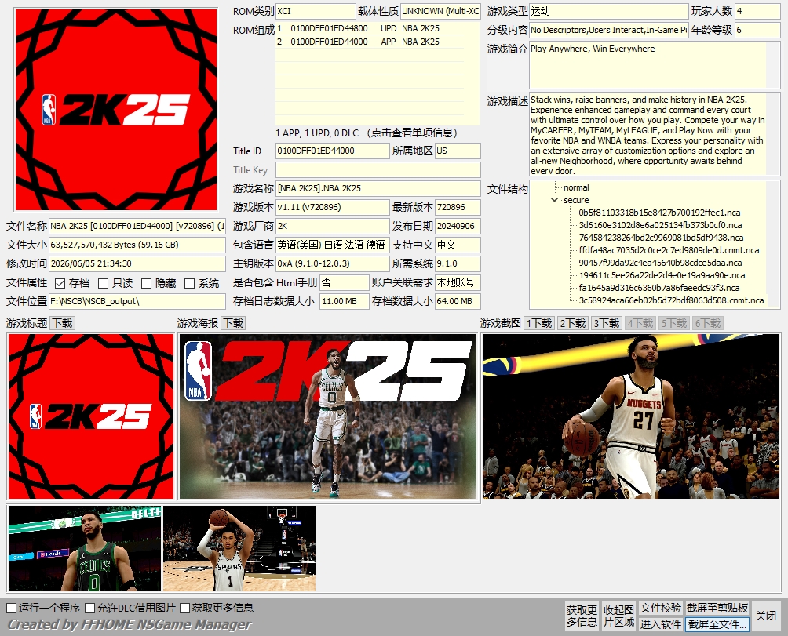The image size is (788, 636).
Task: Click the 玩家人数 field showing 4
Action: (757, 11)
